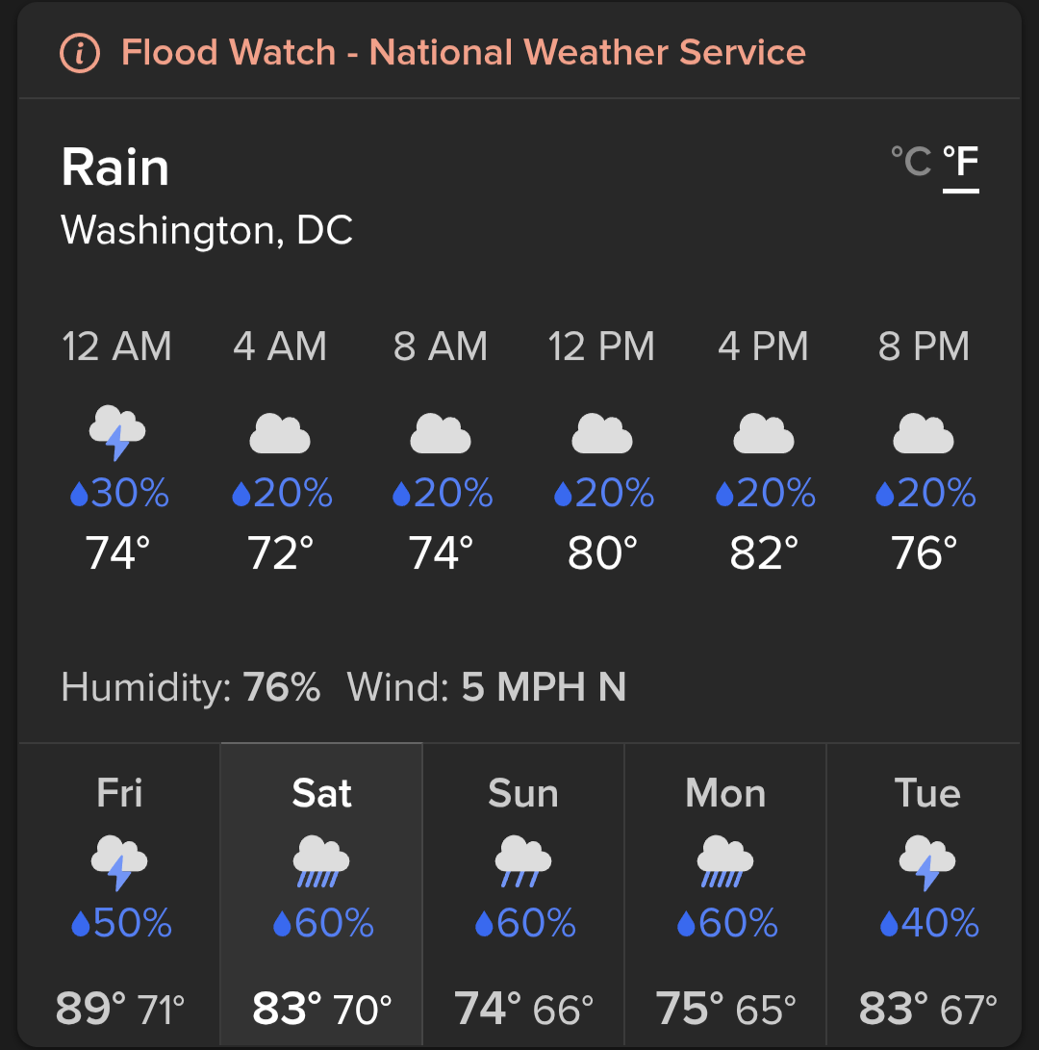This screenshot has width=1039, height=1050.
Task: Switch temperature units to Celsius
Action: (x=911, y=161)
